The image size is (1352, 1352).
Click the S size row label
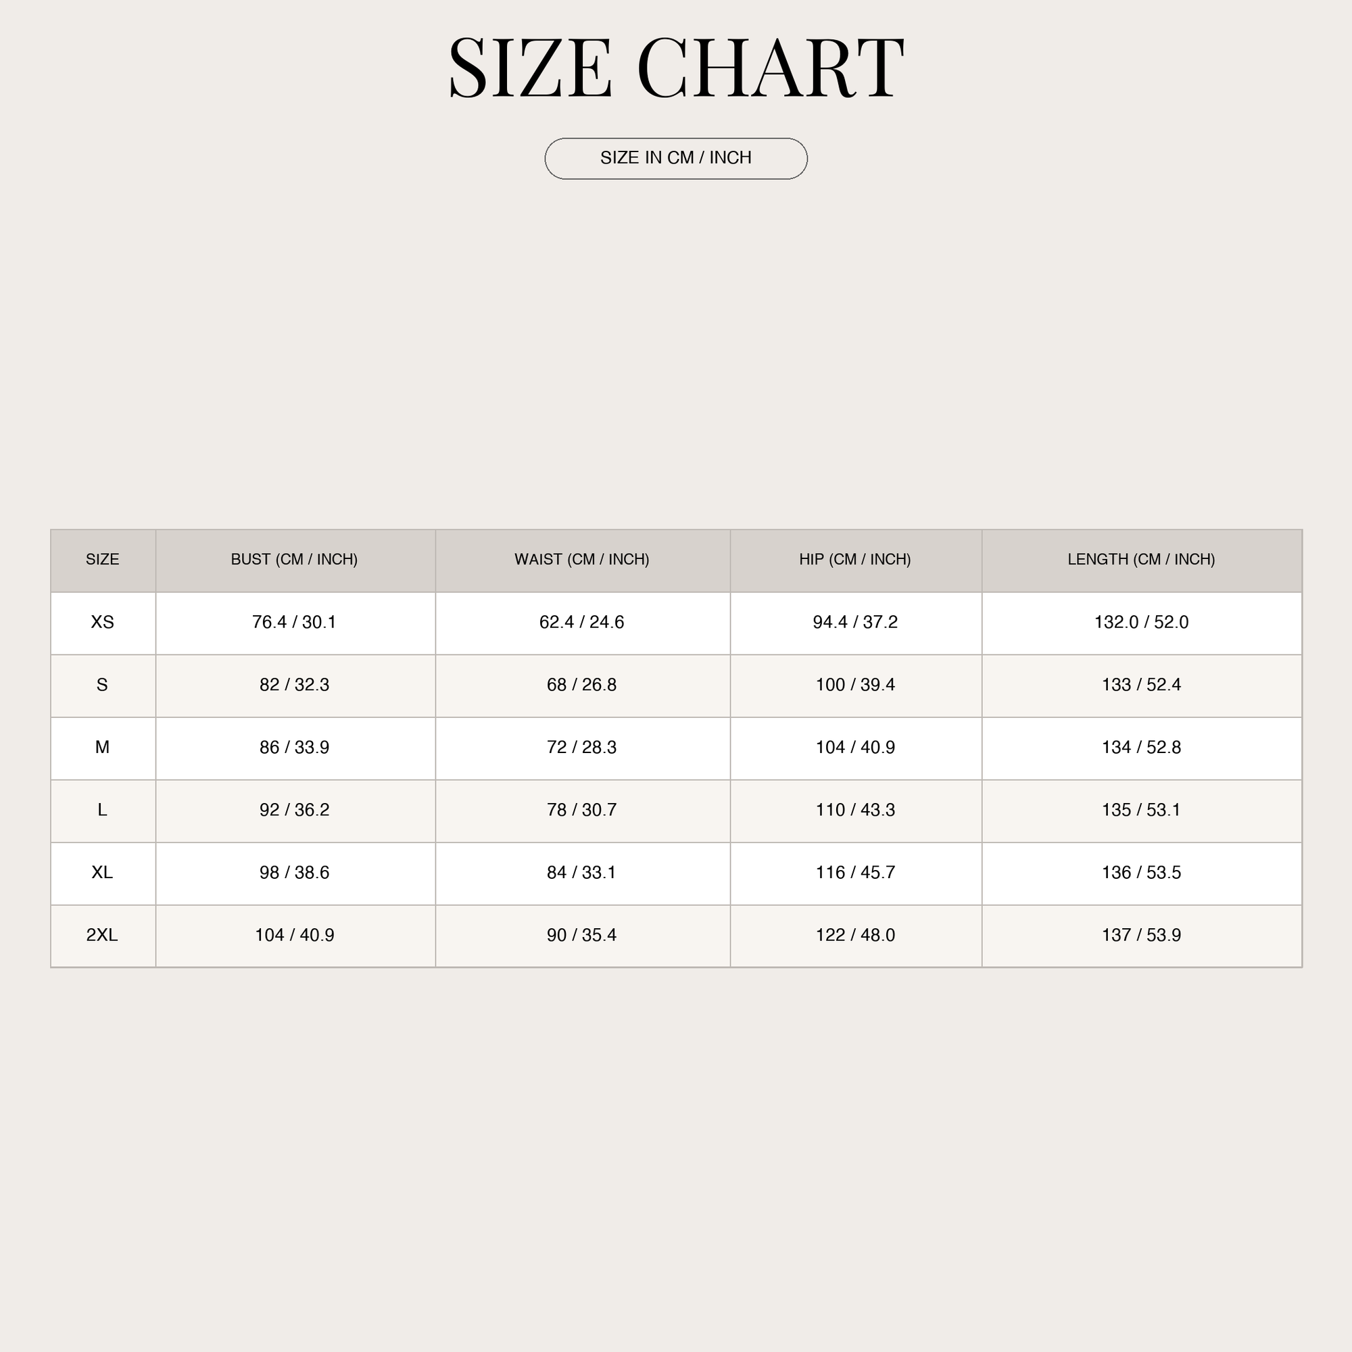103,685
